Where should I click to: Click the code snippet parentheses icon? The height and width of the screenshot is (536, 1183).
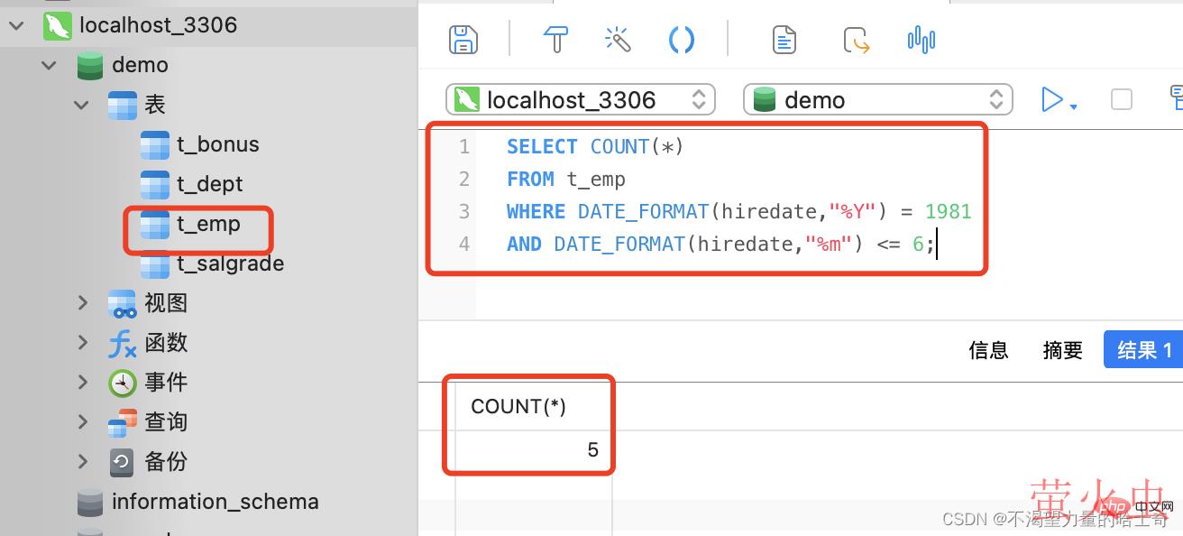tap(682, 40)
